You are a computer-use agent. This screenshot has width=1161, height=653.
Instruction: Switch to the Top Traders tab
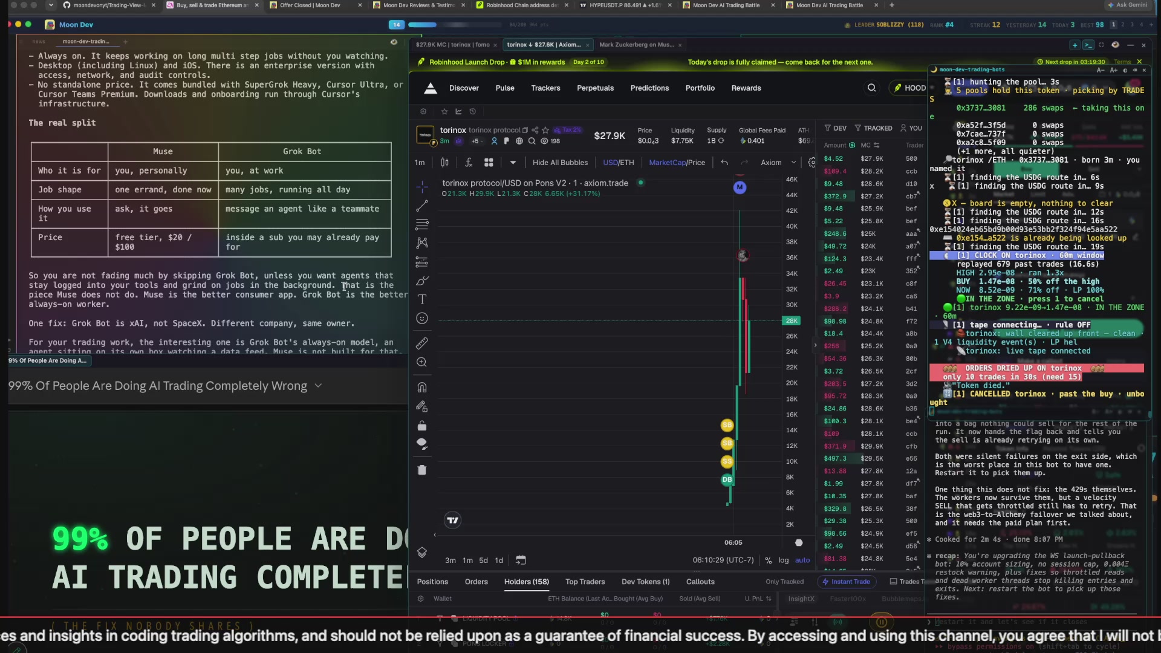coord(585,582)
